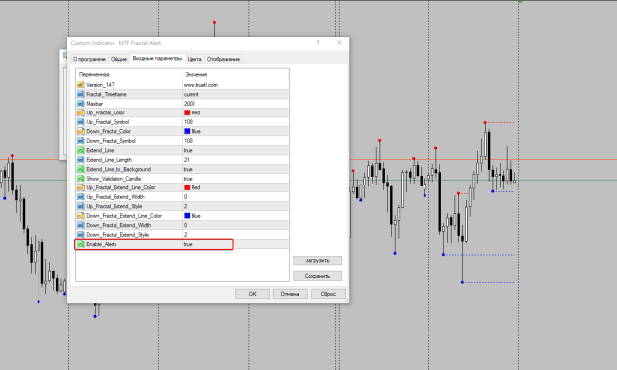The width and height of the screenshot is (617, 370).
Task: Select the Входные параметры tab
Action: pyautogui.click(x=157, y=58)
